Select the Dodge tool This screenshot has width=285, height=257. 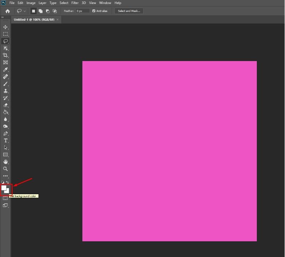(x=5, y=126)
